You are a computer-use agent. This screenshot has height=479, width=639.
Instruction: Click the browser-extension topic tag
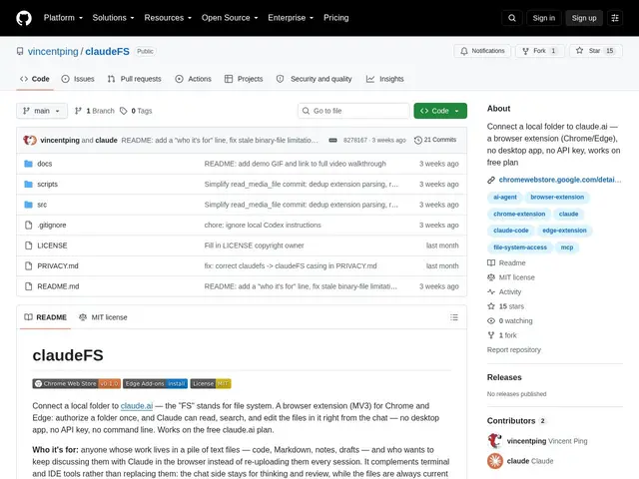click(x=557, y=198)
